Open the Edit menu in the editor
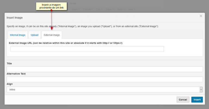Image resolution: width=209 pixels, height=109 pixels. pos(99,9)
